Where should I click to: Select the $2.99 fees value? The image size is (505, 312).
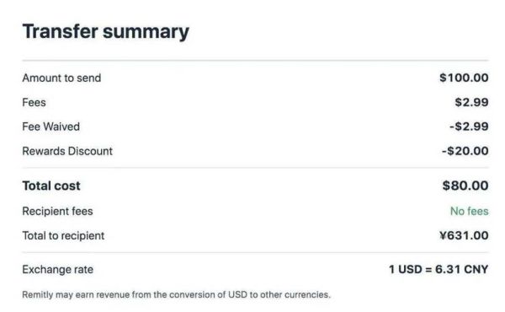pos(471,102)
